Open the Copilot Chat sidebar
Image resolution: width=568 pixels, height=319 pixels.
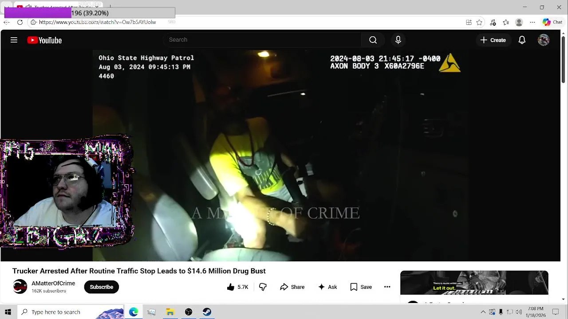coord(552,22)
